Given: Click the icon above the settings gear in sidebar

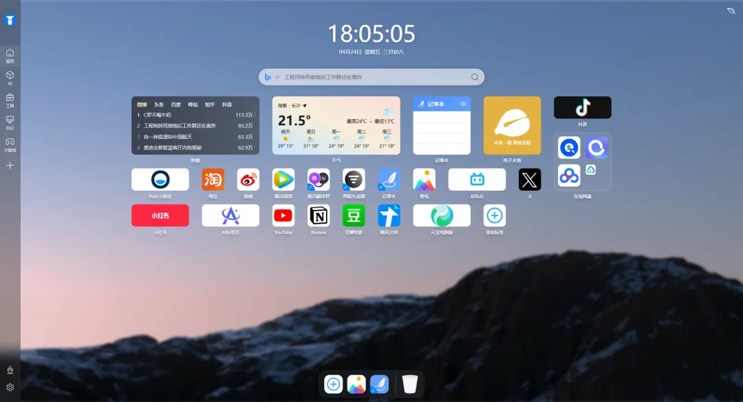Looking at the screenshot, I should coord(10,370).
